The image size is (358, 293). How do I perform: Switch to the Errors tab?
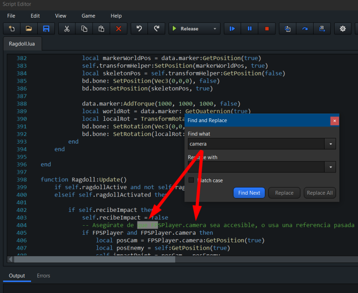pos(43,275)
